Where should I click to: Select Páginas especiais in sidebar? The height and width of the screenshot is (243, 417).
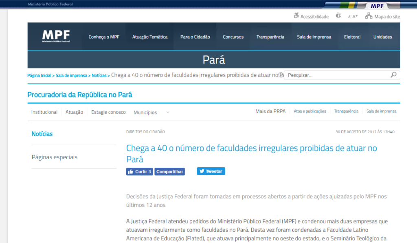(55, 157)
